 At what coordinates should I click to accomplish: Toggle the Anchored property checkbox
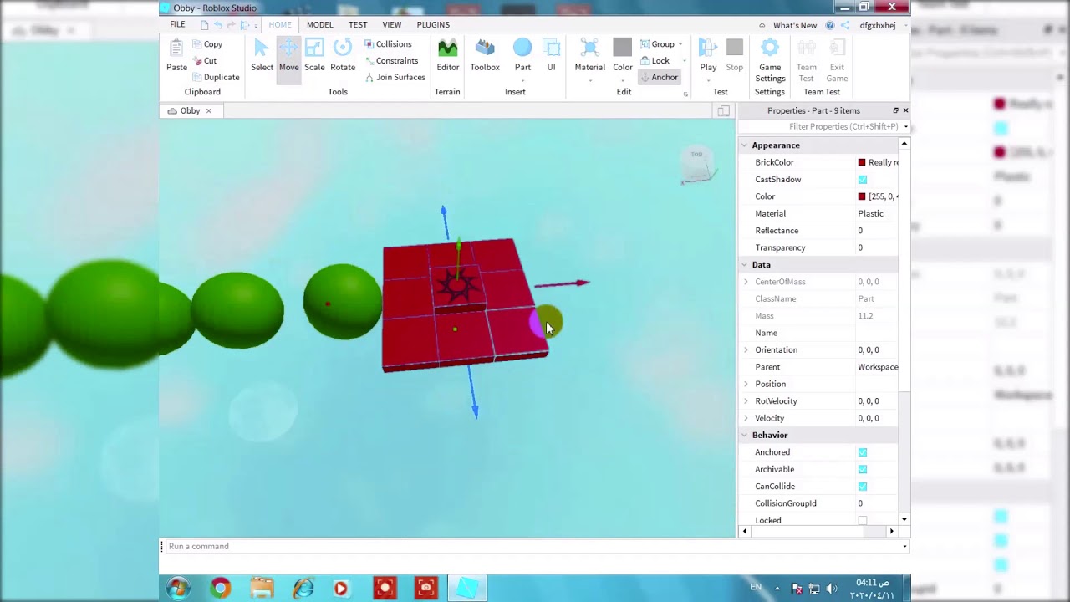(863, 452)
